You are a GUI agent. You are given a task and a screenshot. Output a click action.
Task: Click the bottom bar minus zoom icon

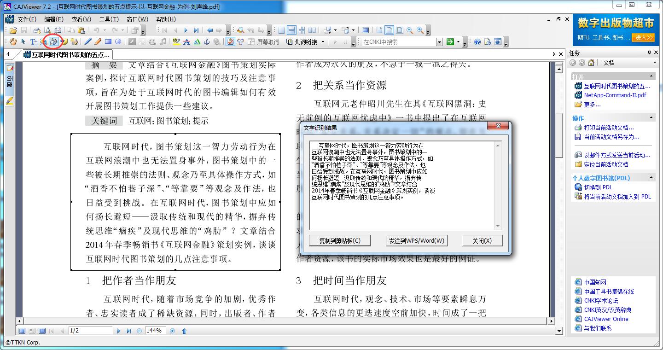click(140, 331)
